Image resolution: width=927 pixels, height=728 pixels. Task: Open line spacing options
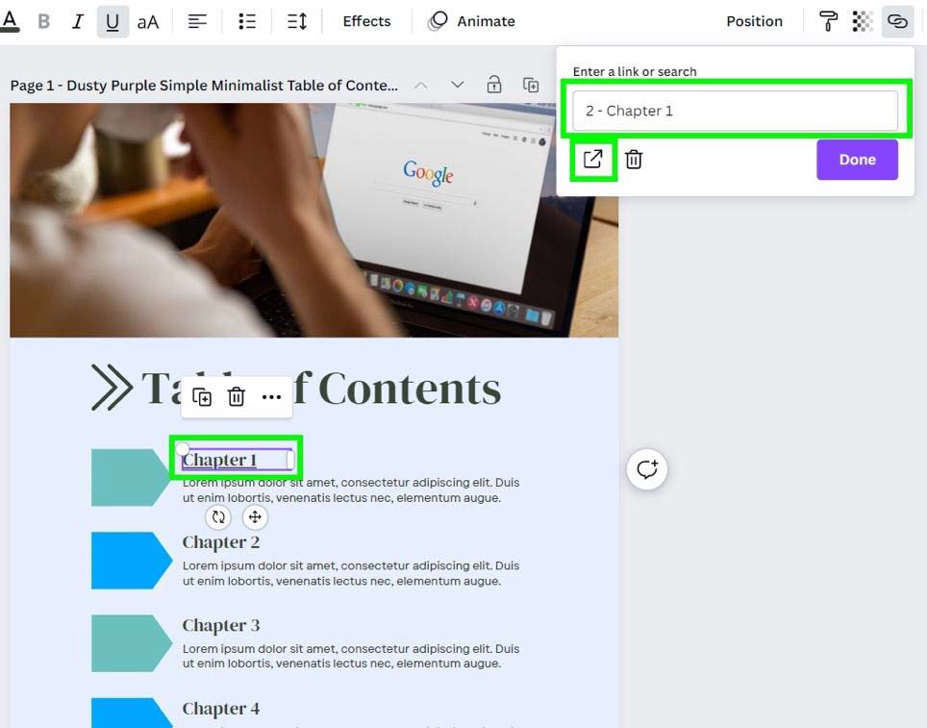pyautogui.click(x=297, y=21)
